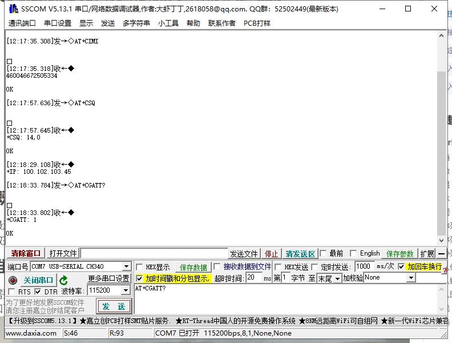Open the 发送 menu
The image size is (452, 343).
(x=108, y=23)
